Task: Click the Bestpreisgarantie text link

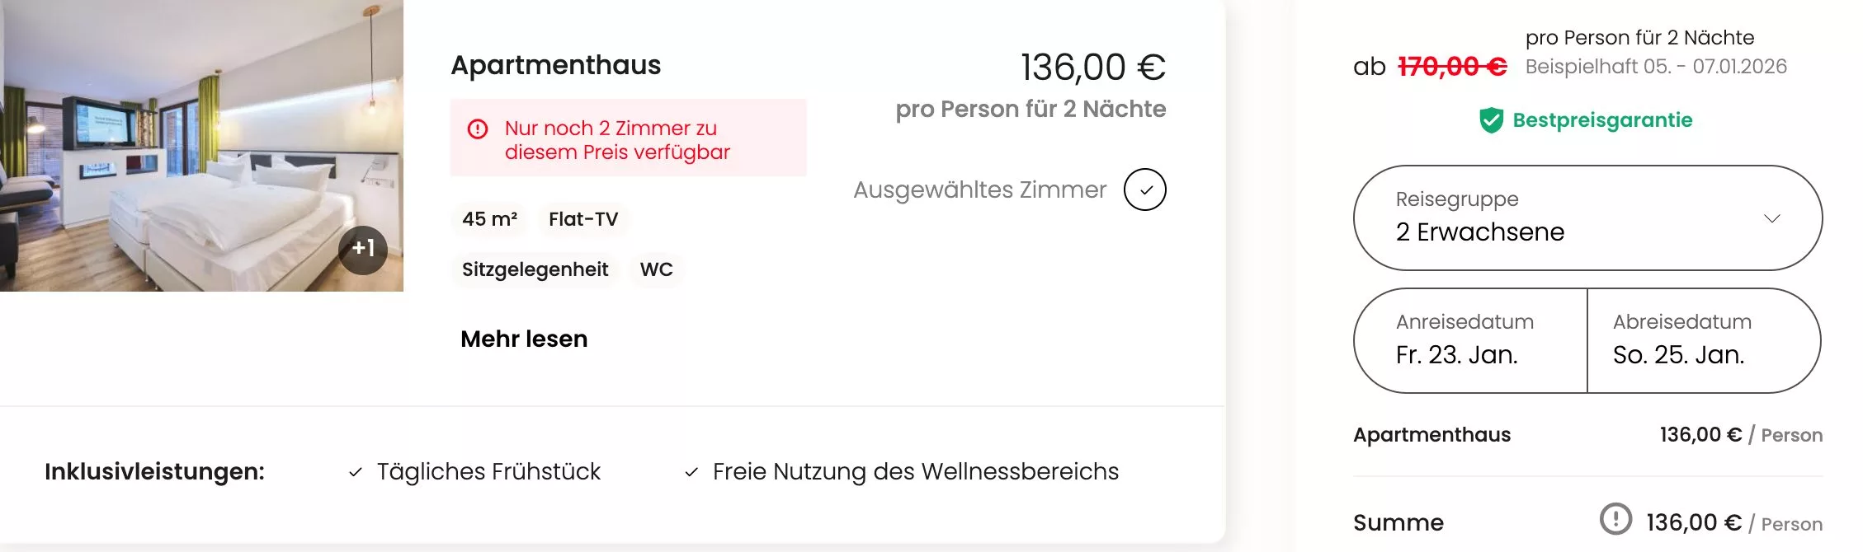Action: tap(1602, 120)
